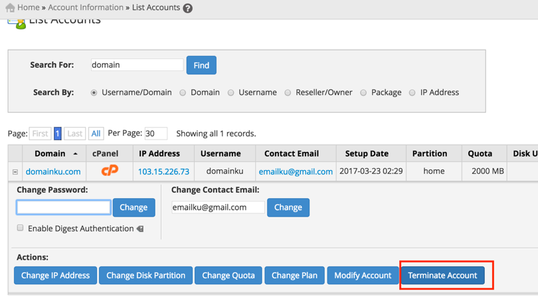Click IP address 103.15.226.73 link
Viewport: 538px width, 299px height.
163,171
